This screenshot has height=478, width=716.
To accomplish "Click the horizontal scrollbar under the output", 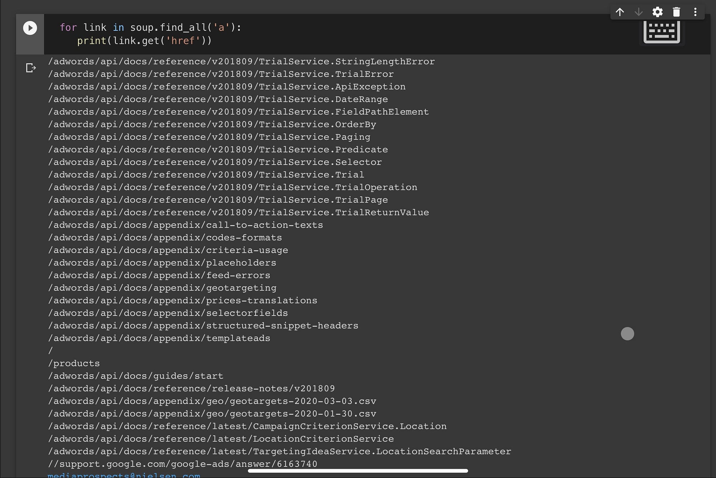I will coord(358,471).
